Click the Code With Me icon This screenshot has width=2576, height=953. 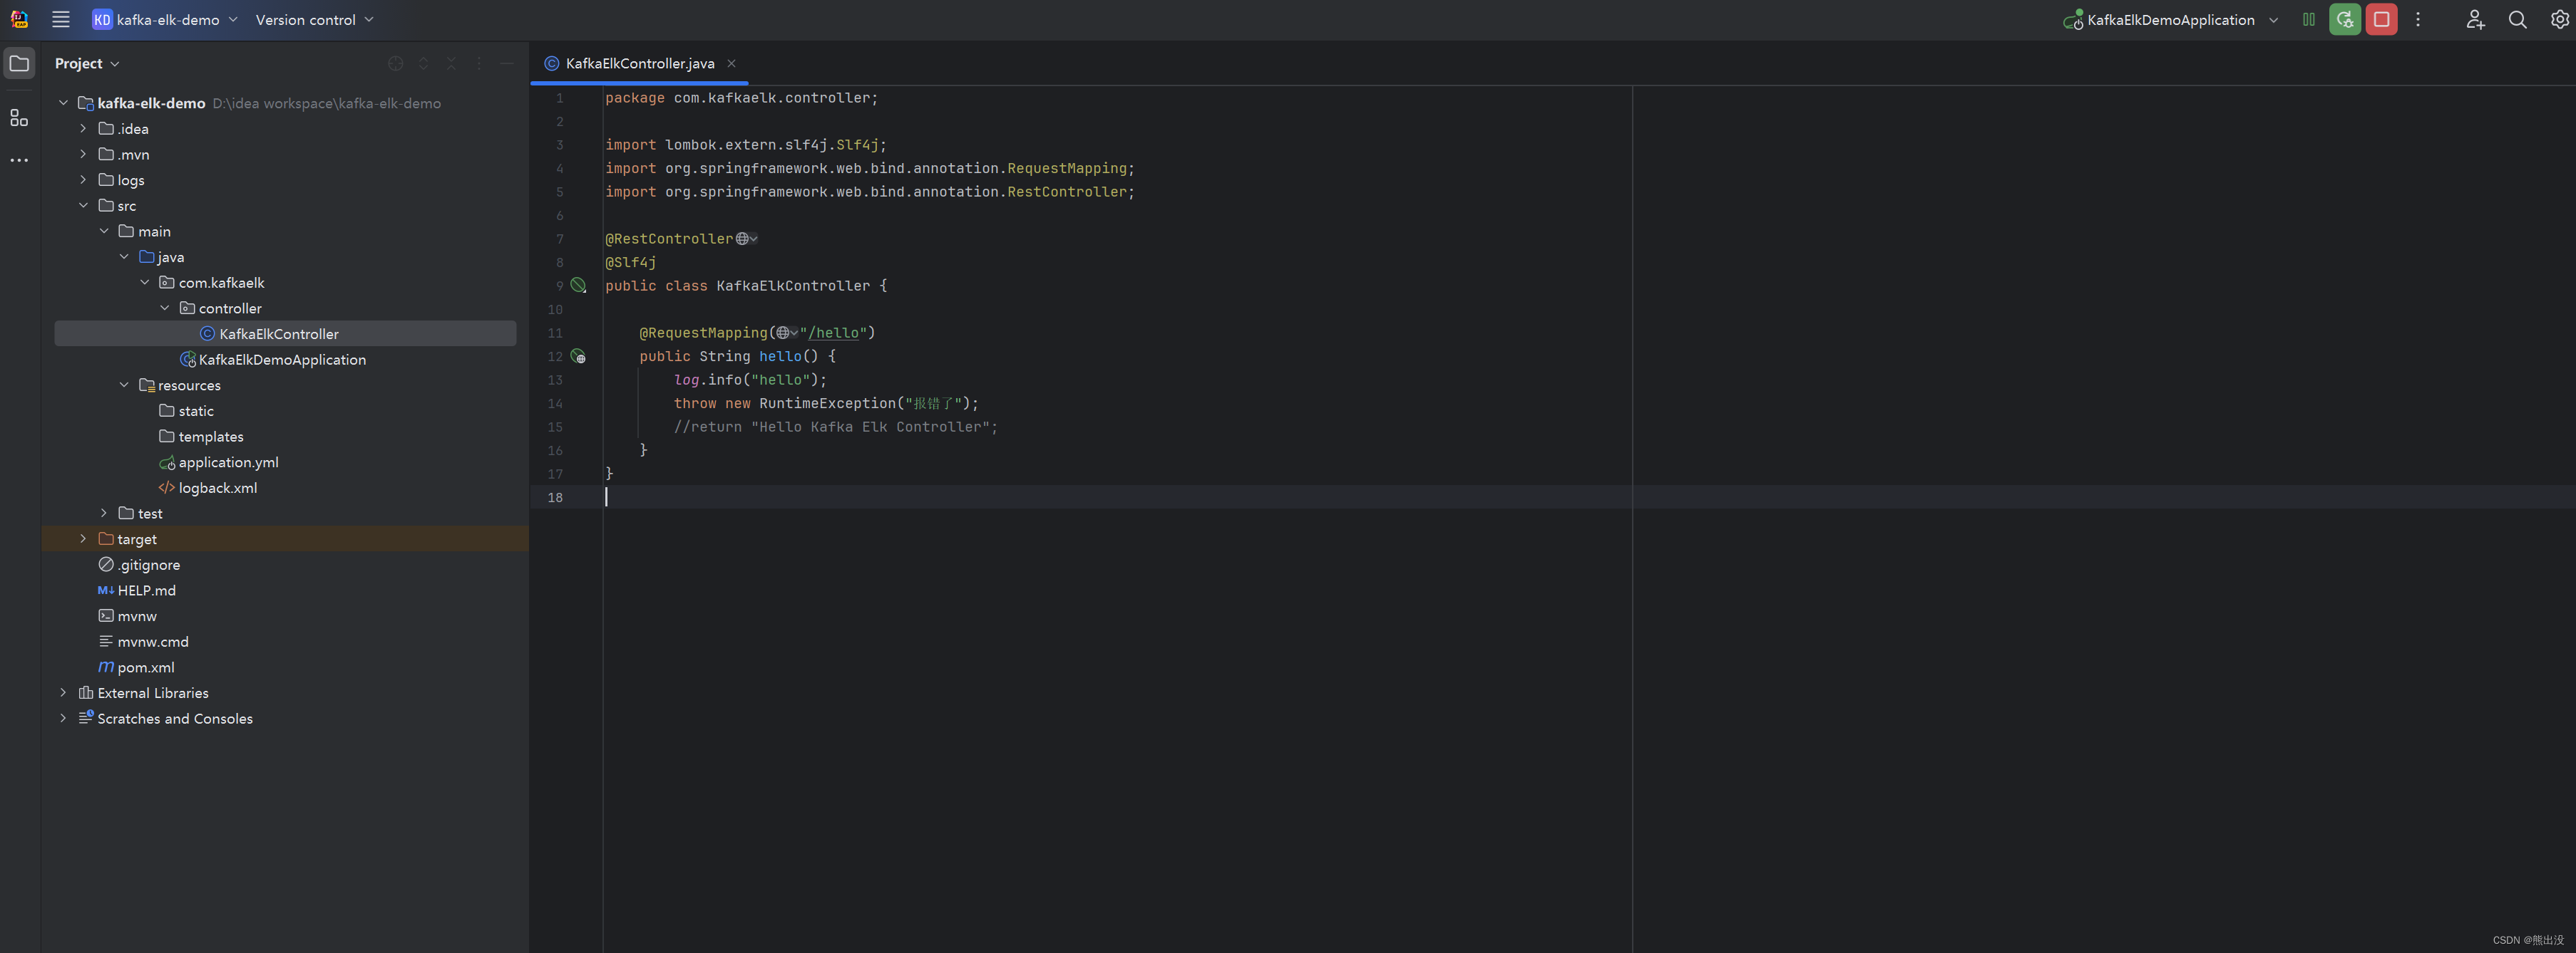[x=2474, y=19]
